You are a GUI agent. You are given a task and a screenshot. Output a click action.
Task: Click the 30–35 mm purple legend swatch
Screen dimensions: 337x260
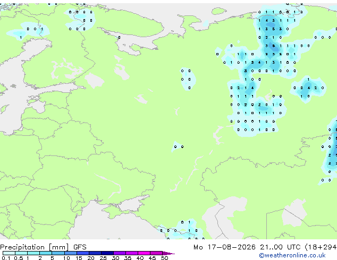119,253
